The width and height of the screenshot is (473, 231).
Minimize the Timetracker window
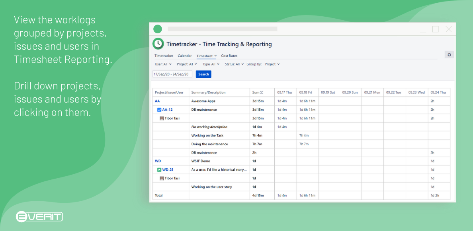423,31
